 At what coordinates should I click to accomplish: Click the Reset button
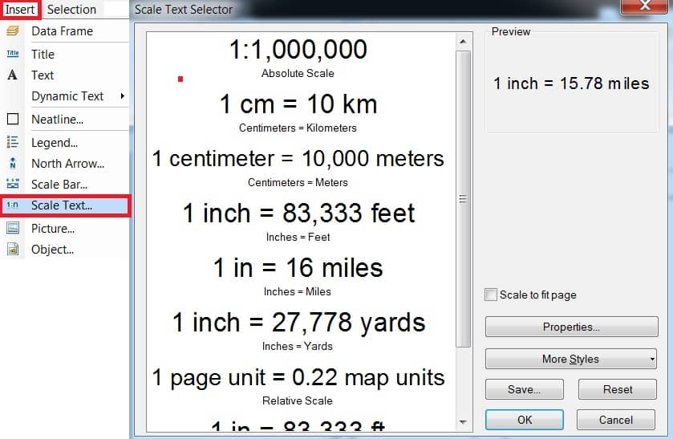[617, 389]
